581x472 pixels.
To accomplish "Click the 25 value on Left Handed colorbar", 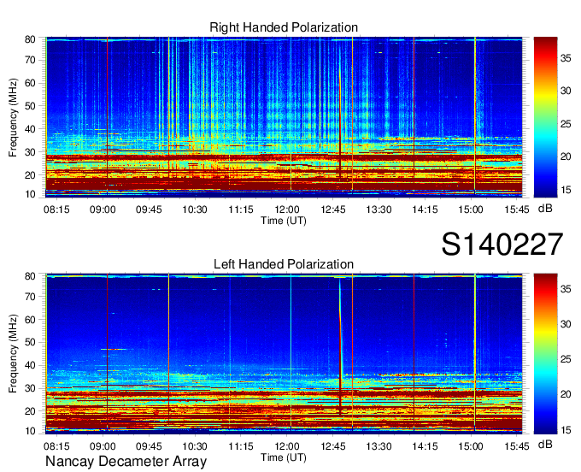I will (x=566, y=359).
